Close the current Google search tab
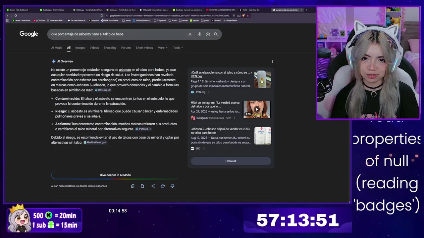 (301, 10)
